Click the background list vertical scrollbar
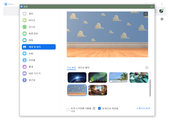Screen dimensions: 169x122 [x=150, y=88]
